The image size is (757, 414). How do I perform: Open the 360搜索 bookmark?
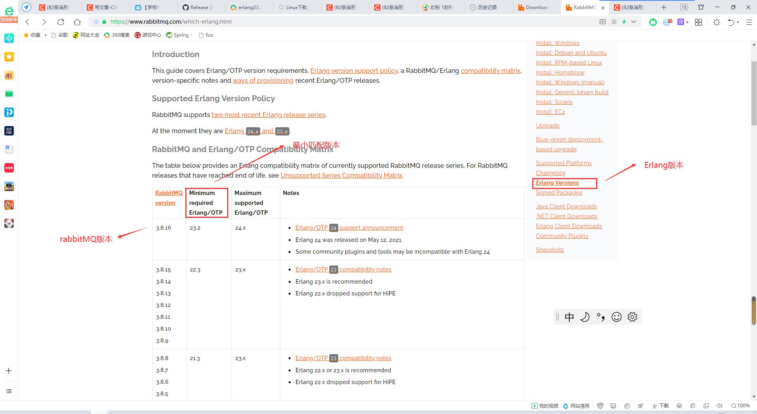(x=117, y=35)
